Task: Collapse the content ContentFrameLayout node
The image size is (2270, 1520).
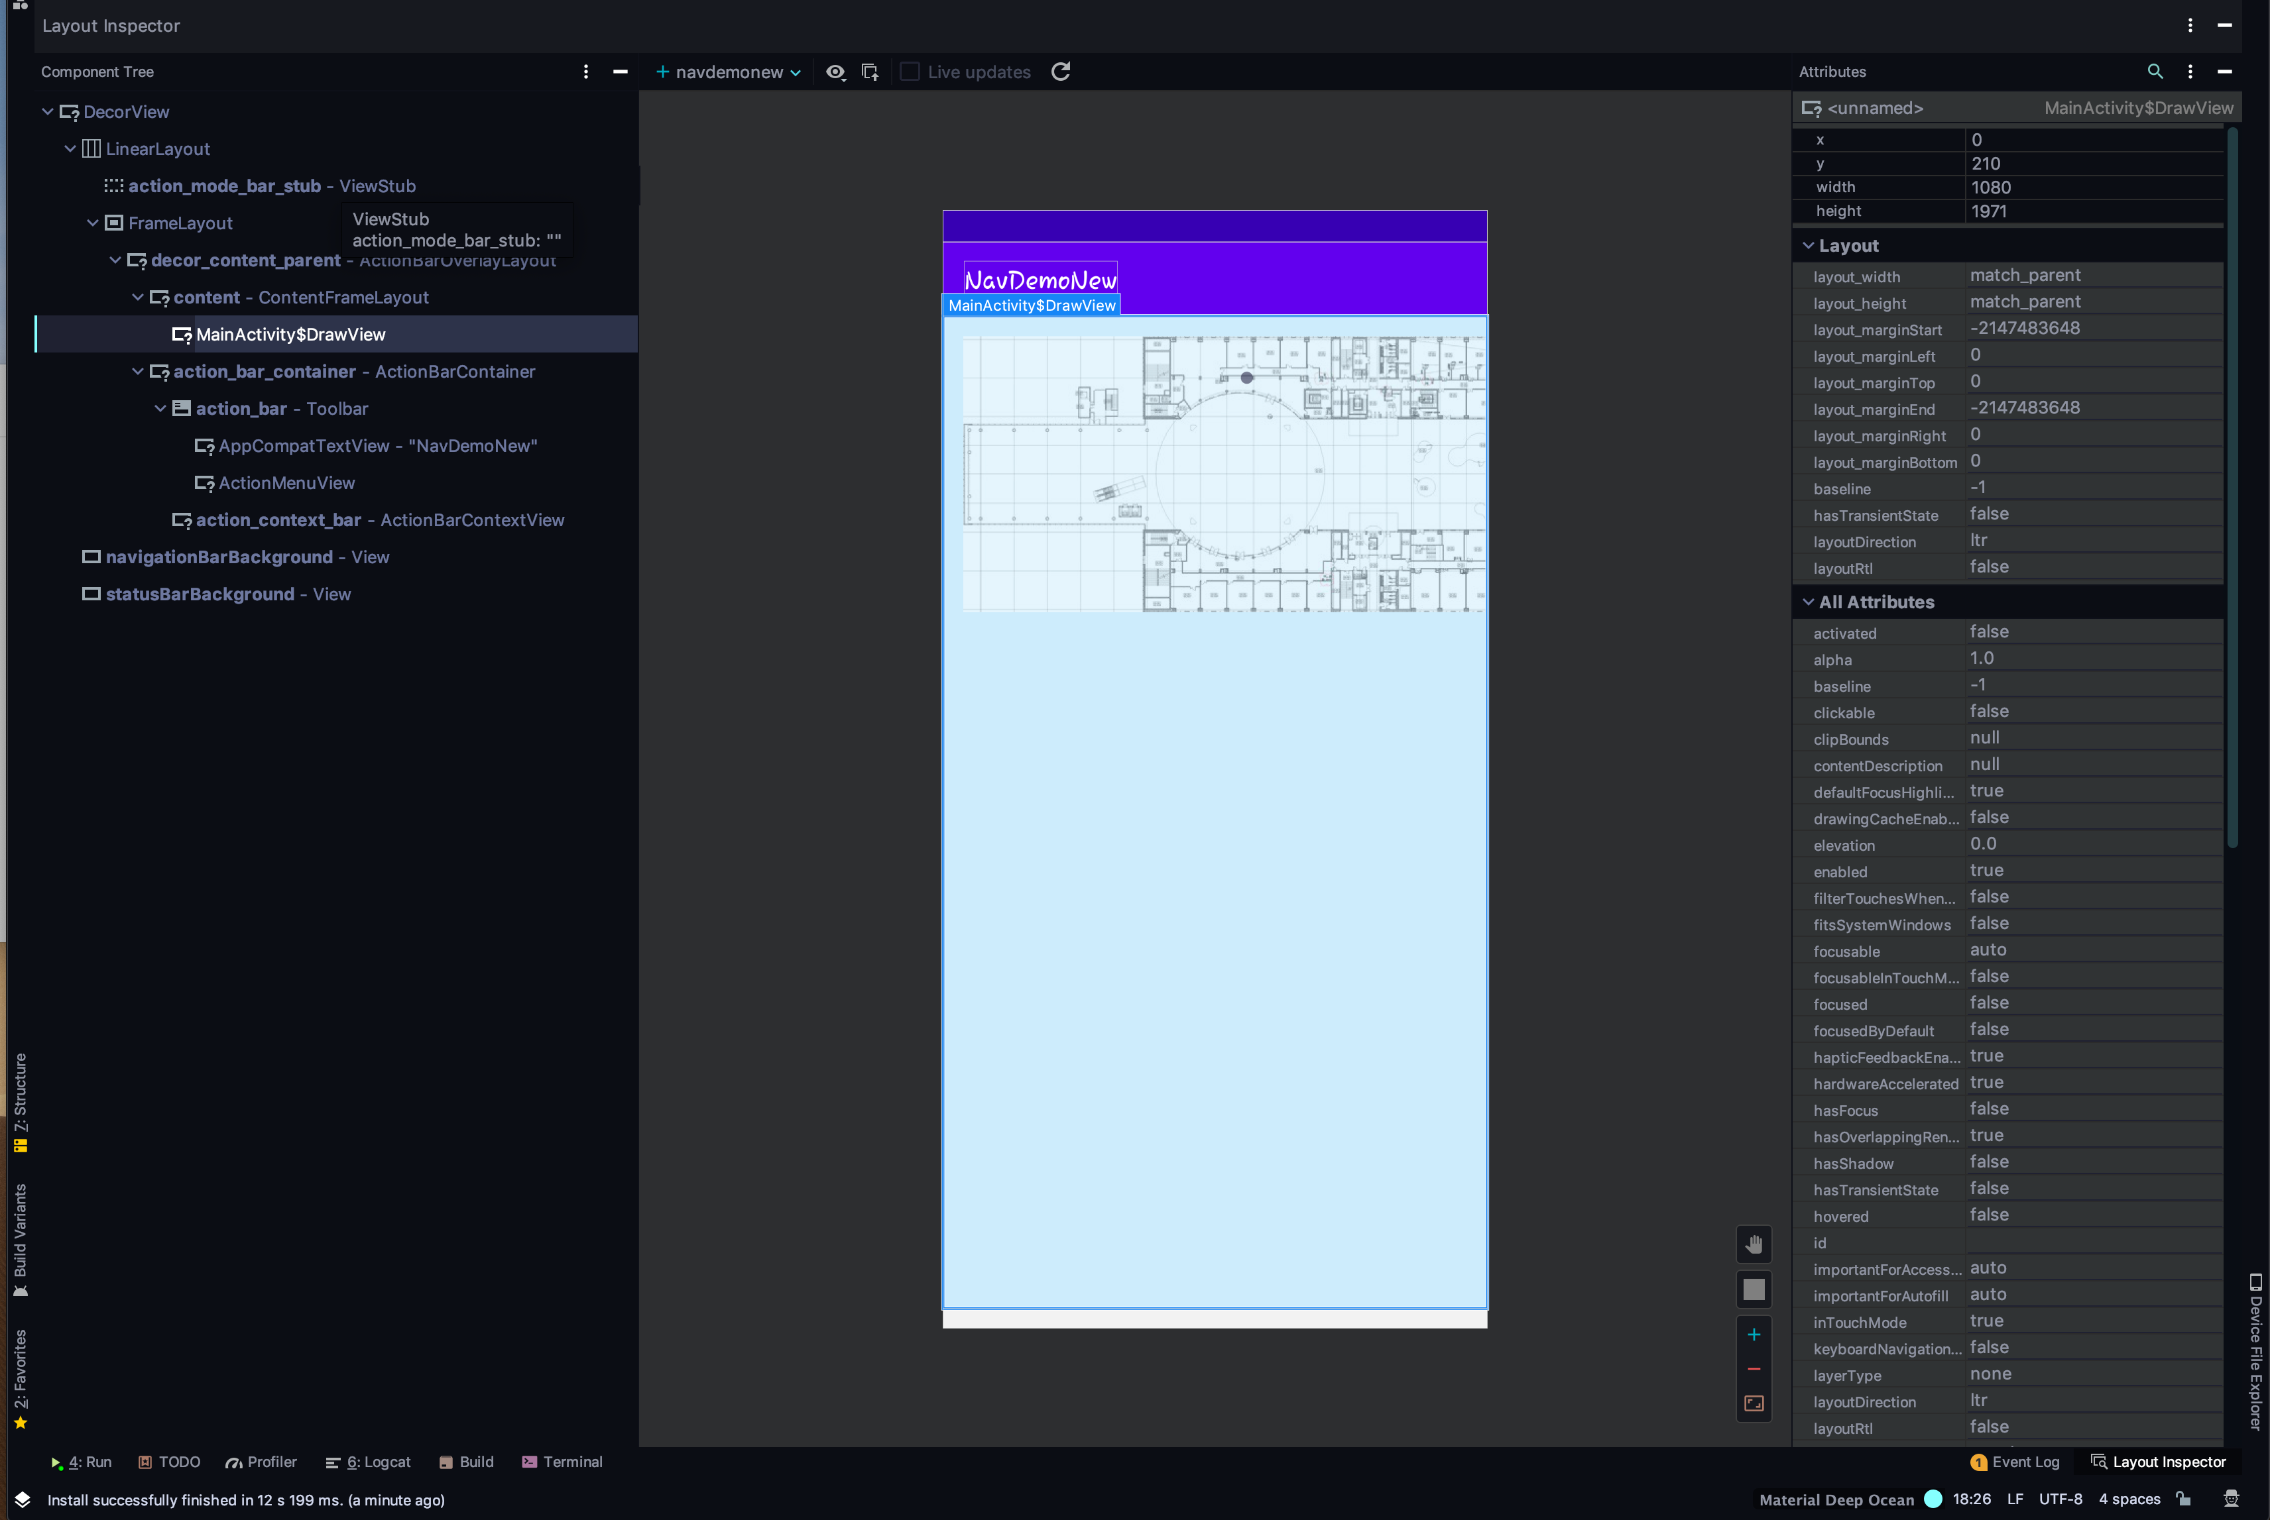Action: click(x=137, y=297)
